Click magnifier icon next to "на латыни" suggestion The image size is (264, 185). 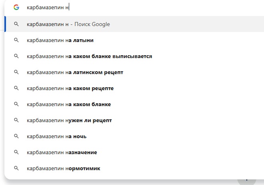(16, 40)
